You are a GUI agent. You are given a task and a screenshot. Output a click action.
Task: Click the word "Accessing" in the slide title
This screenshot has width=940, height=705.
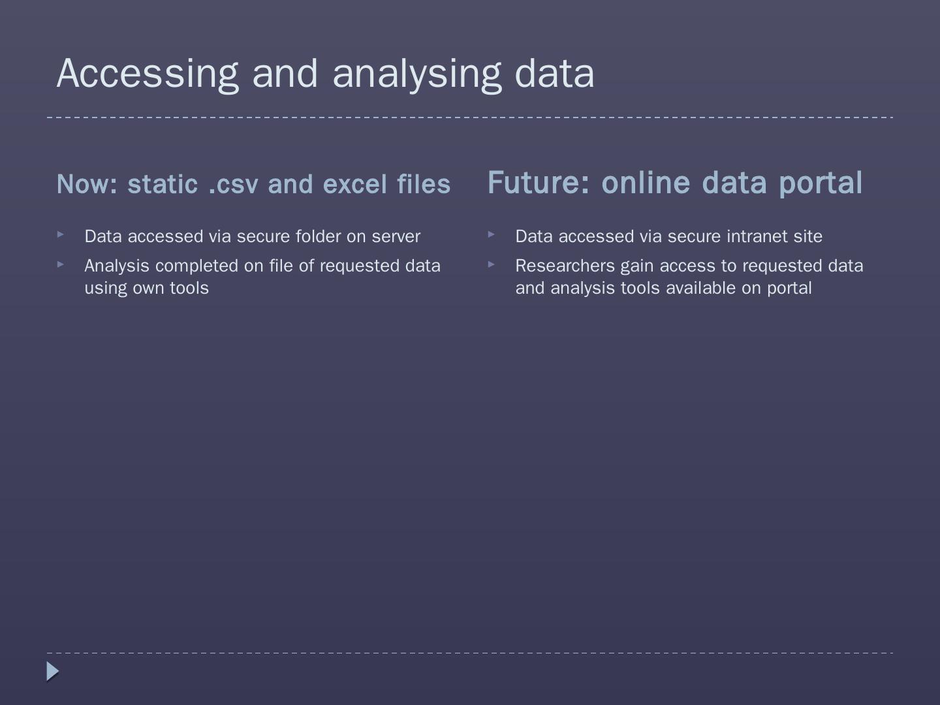tap(148, 73)
